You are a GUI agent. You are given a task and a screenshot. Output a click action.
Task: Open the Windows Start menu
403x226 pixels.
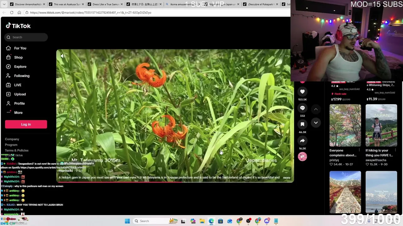[x=127, y=221]
